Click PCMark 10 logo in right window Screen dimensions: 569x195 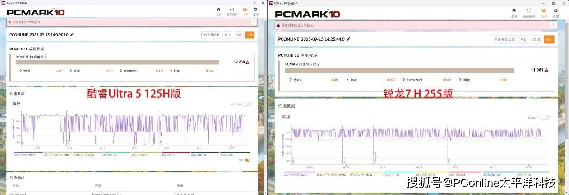(308, 14)
